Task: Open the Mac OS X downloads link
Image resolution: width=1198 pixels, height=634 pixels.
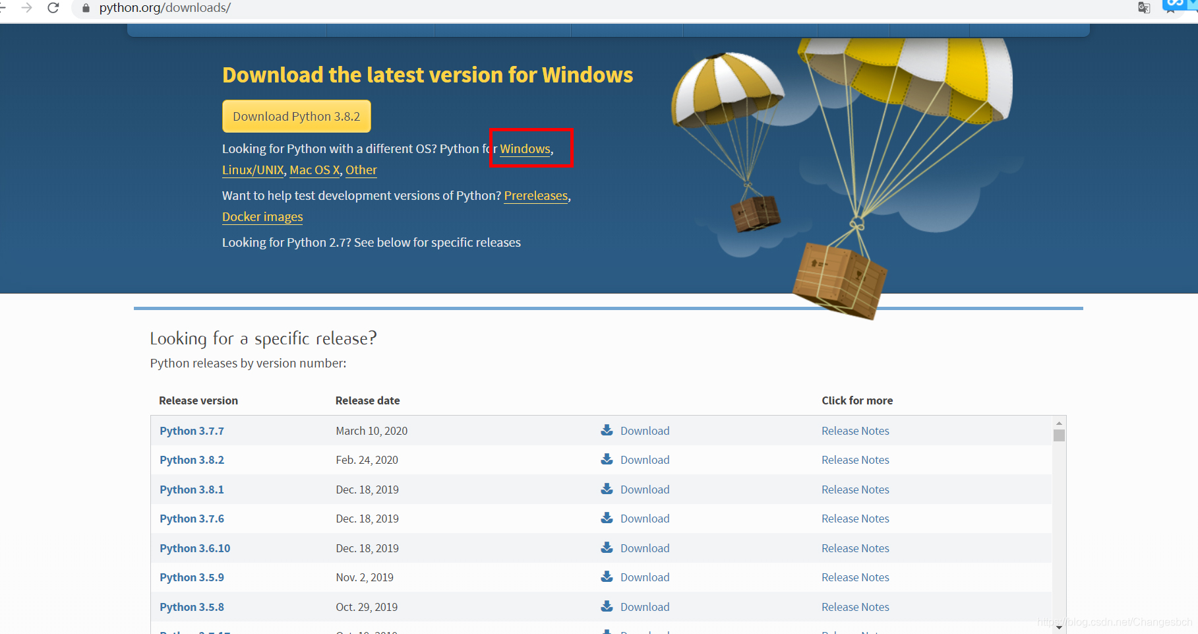Action: click(x=314, y=170)
